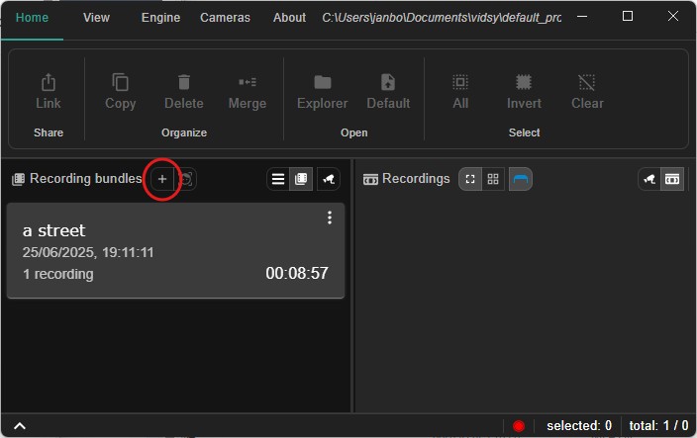Click the 00:08:57 duration text
The height and width of the screenshot is (438, 697).
[297, 273]
